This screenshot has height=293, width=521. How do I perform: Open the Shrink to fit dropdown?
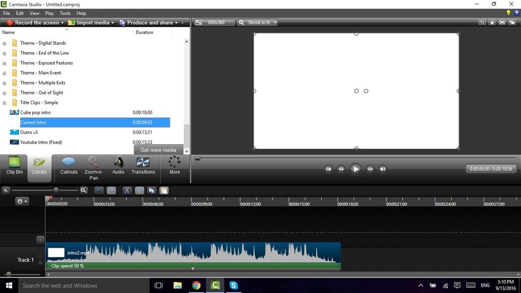coord(258,22)
